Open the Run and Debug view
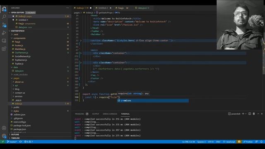Screen dimensions: 265x149 (4, 33)
